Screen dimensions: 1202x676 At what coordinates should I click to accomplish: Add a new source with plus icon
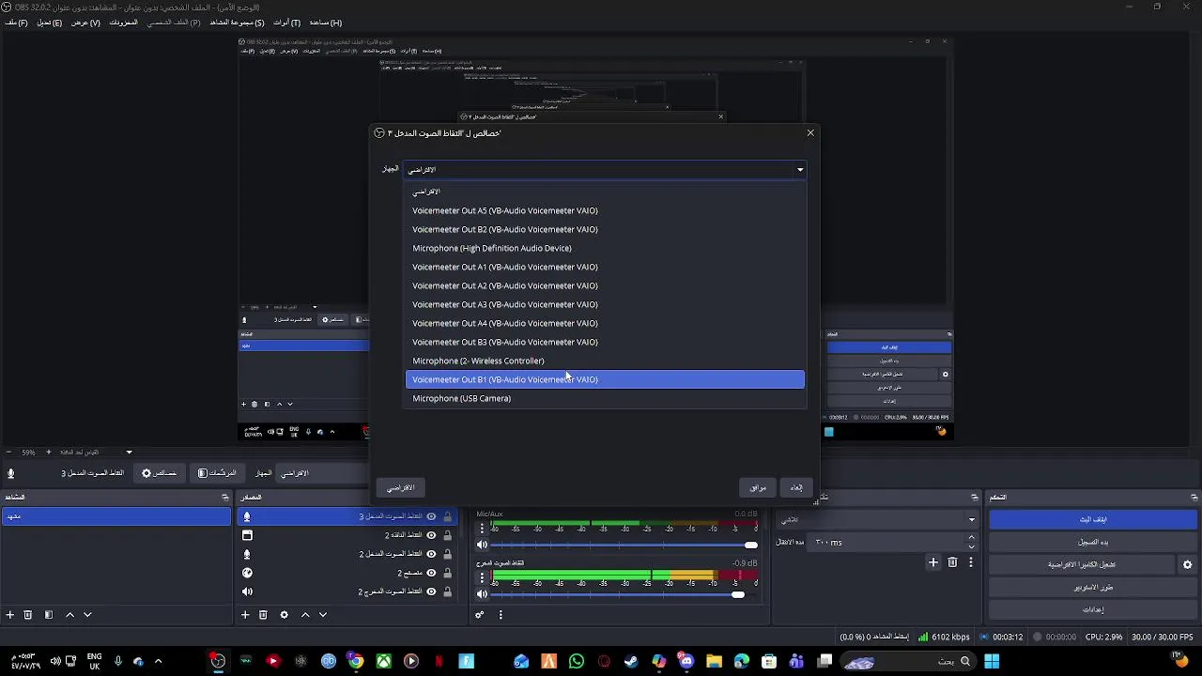tap(245, 615)
